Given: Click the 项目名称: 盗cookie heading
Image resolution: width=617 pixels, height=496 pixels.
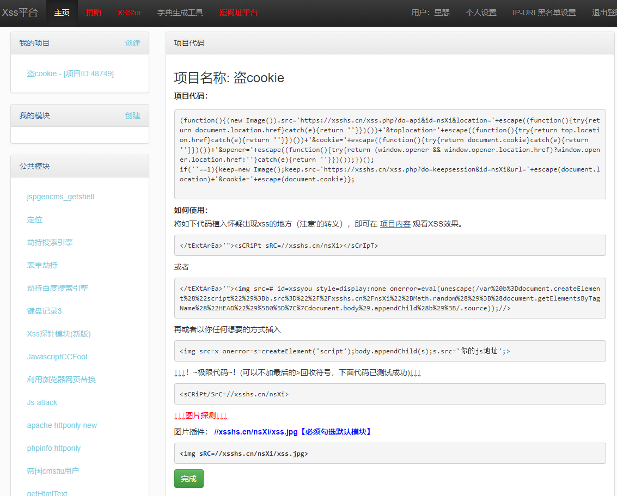Looking at the screenshot, I should pyautogui.click(x=229, y=77).
